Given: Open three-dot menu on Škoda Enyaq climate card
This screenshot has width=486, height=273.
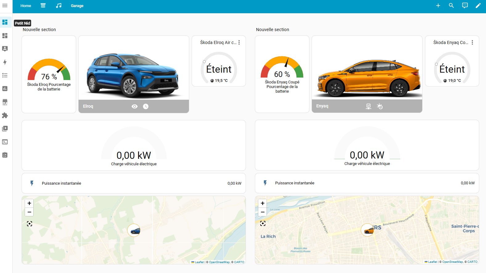Looking at the screenshot, I should coord(472,42).
